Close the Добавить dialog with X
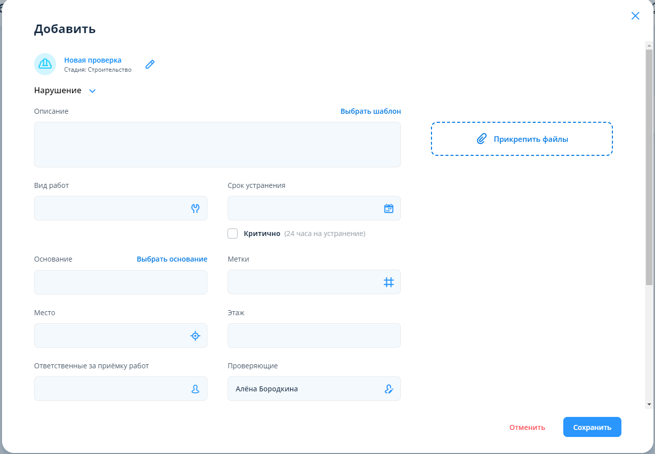This screenshot has height=454, width=655. point(635,16)
